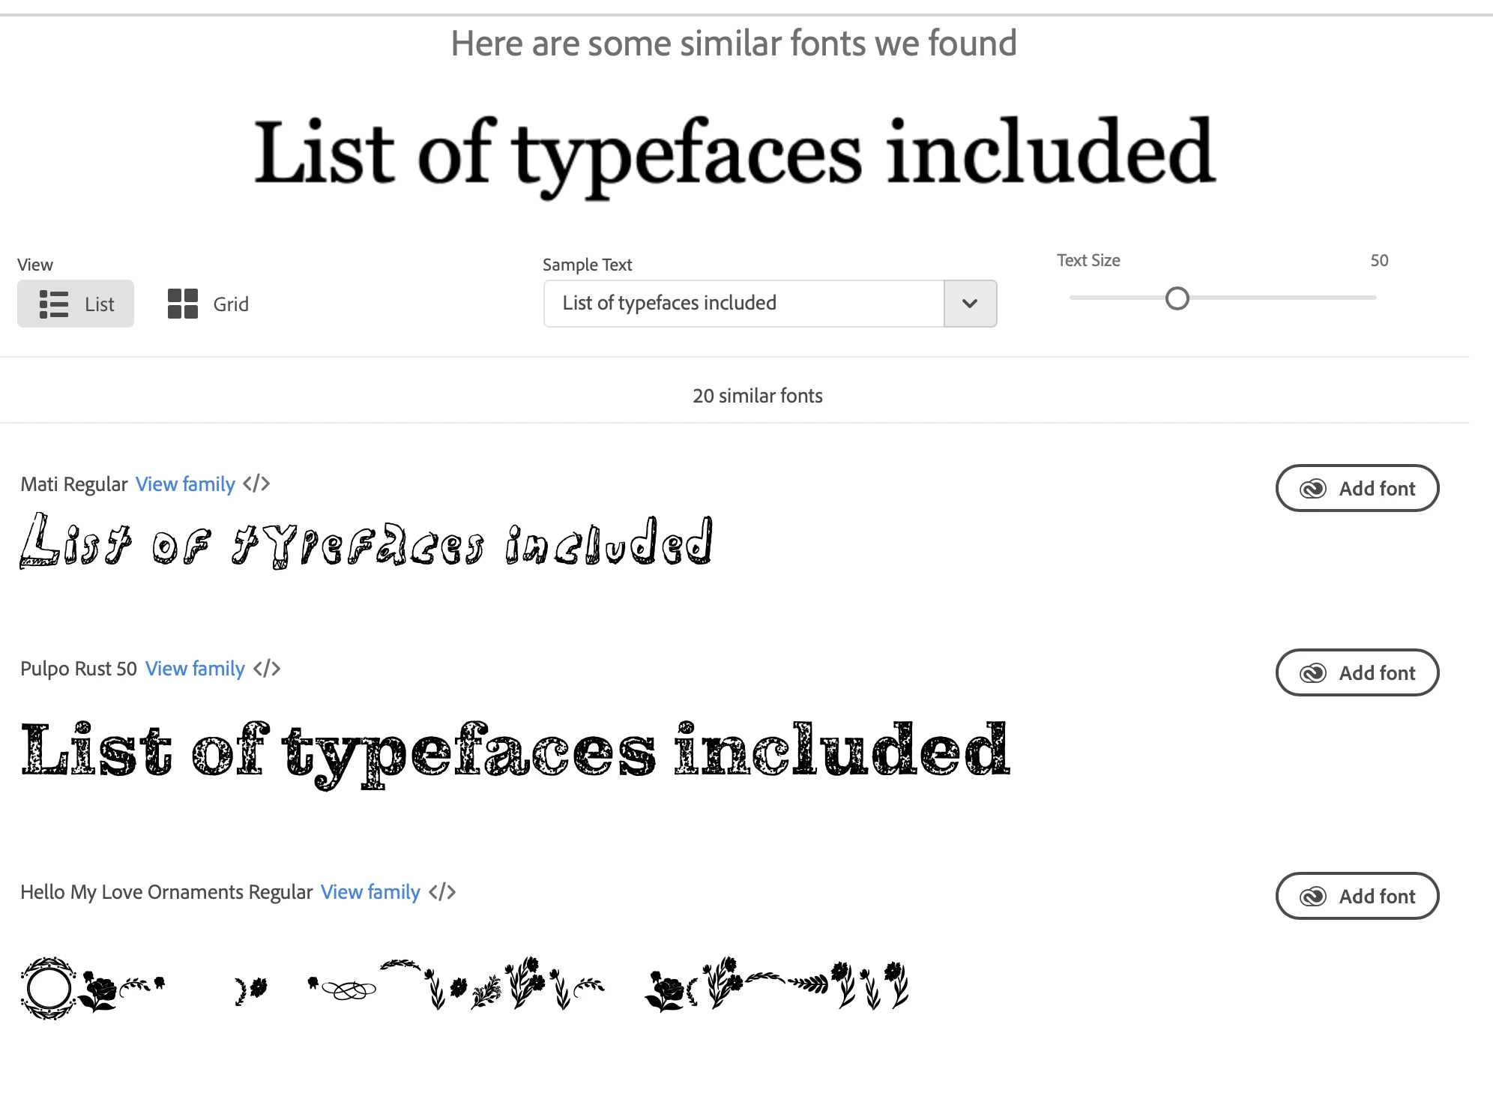
Task: View family for Mati Regular
Action: [x=185, y=484]
